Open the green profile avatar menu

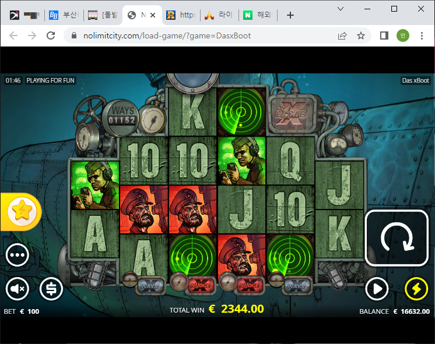pos(403,36)
